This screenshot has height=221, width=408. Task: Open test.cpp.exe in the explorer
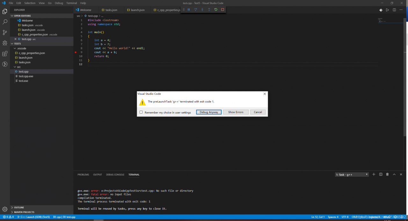click(x=26, y=76)
